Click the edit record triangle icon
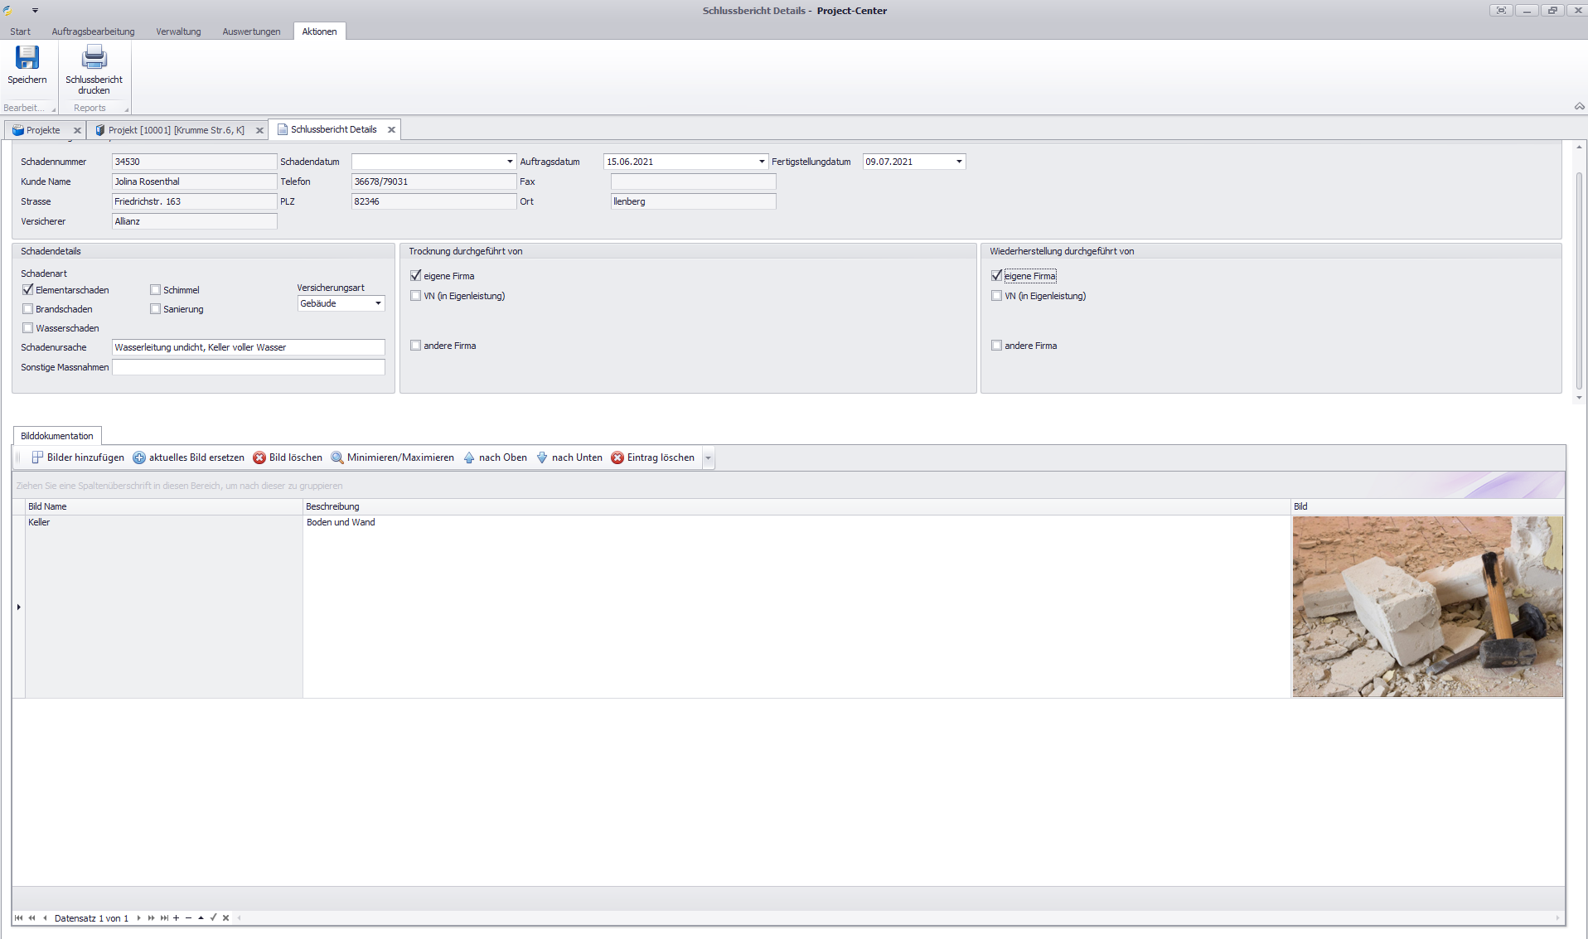The image size is (1588, 939). 201,917
